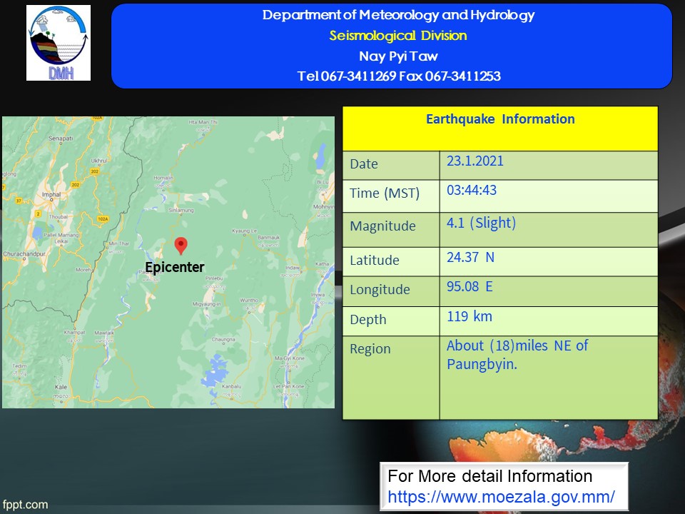The height and width of the screenshot is (514, 685).
Task: Select the text 'About (18)miles NE of Paungbyin.'
Action: coord(517,355)
